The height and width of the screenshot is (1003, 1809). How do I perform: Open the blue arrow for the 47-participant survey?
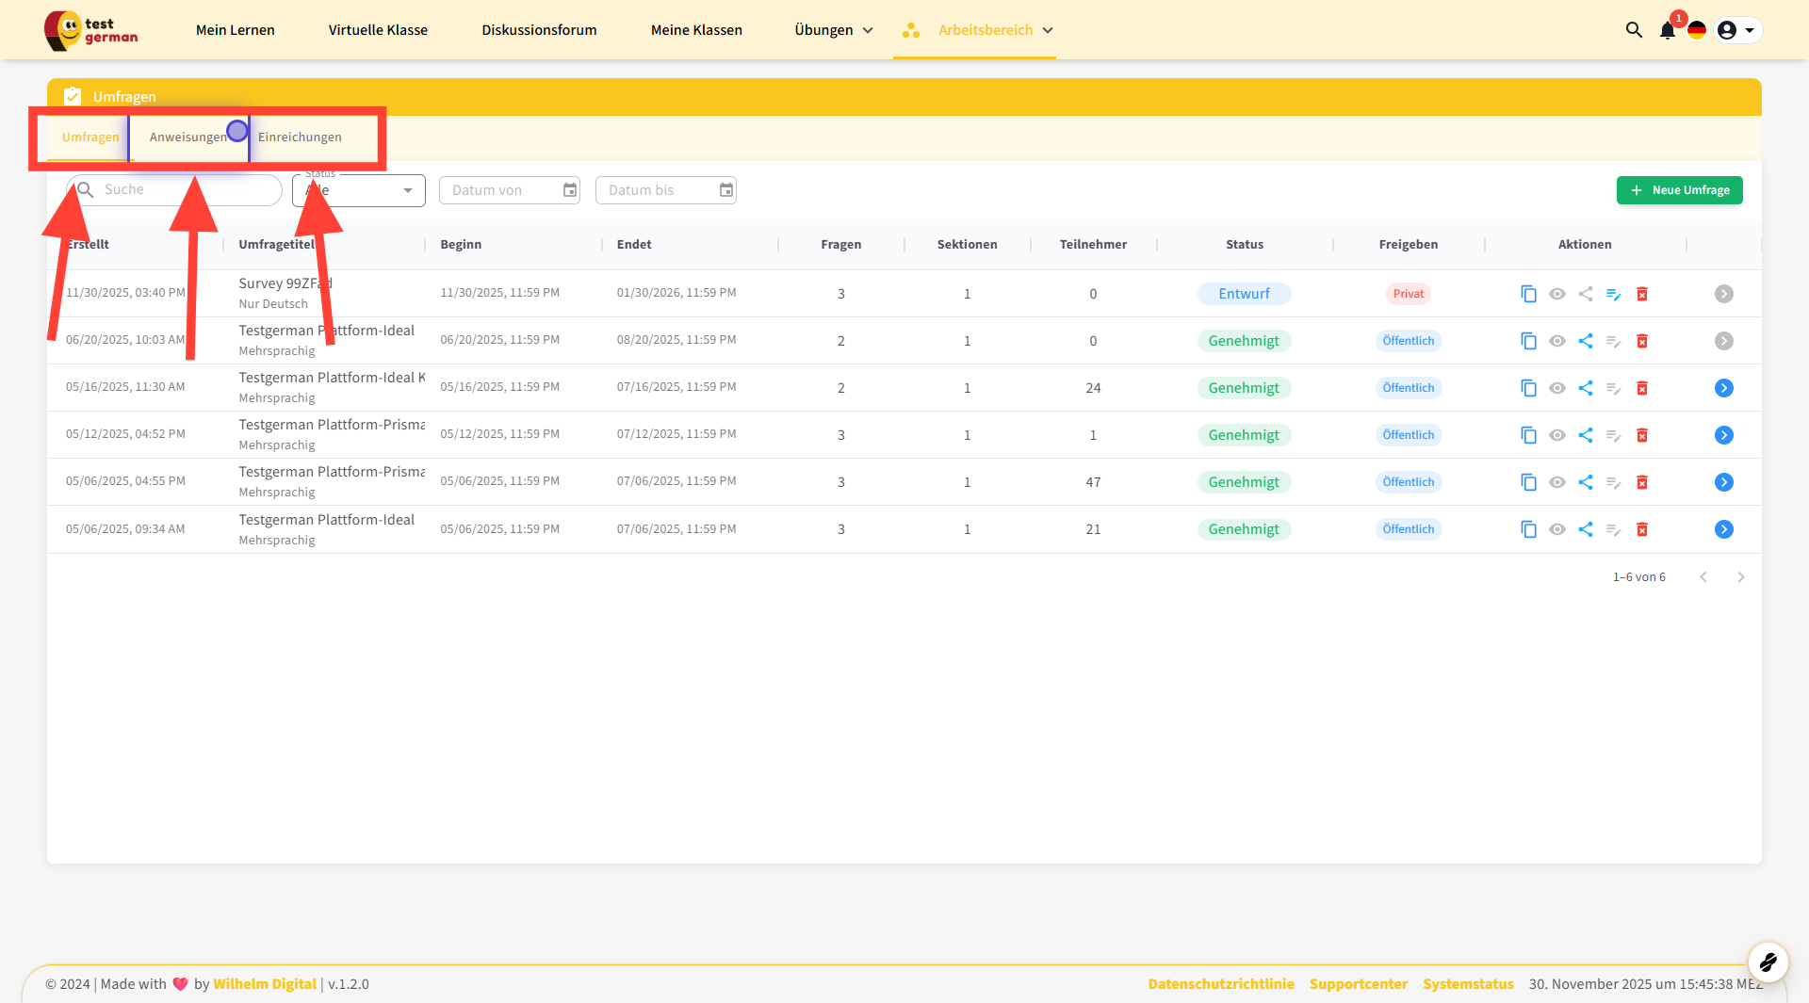(x=1723, y=482)
